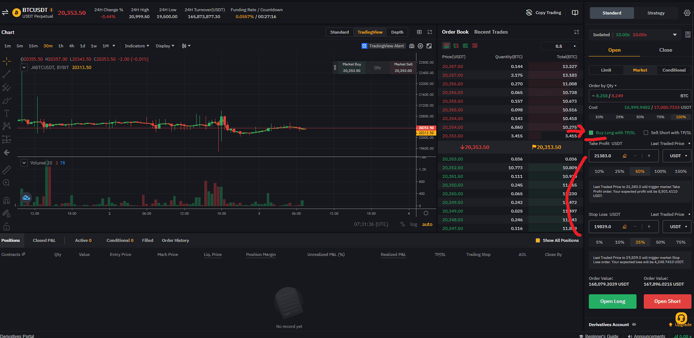This screenshot has height=338, width=694.
Task: Open the trading settings gear icon
Action: click(x=687, y=13)
